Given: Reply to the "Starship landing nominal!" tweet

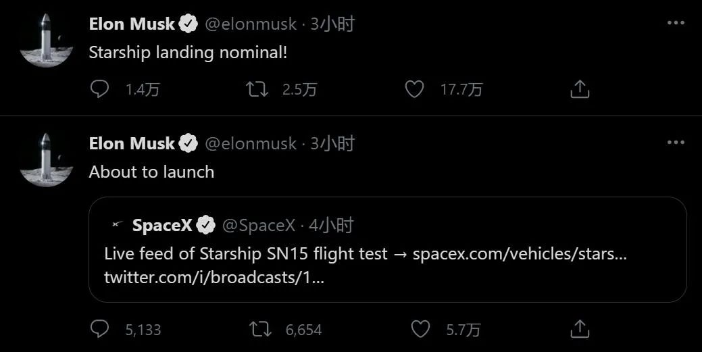Looking at the screenshot, I should 100,89.
